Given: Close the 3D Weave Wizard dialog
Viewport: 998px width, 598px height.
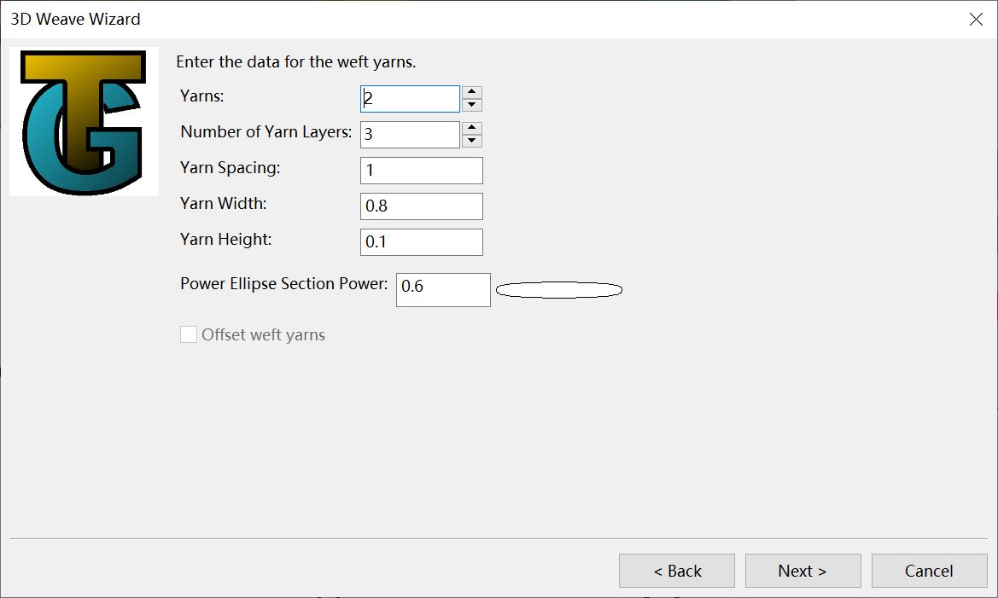Looking at the screenshot, I should (976, 19).
